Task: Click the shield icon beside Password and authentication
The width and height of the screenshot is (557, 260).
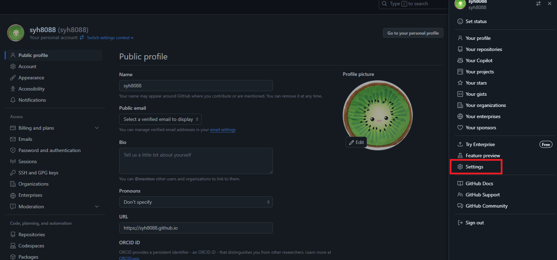Action: click(13, 150)
